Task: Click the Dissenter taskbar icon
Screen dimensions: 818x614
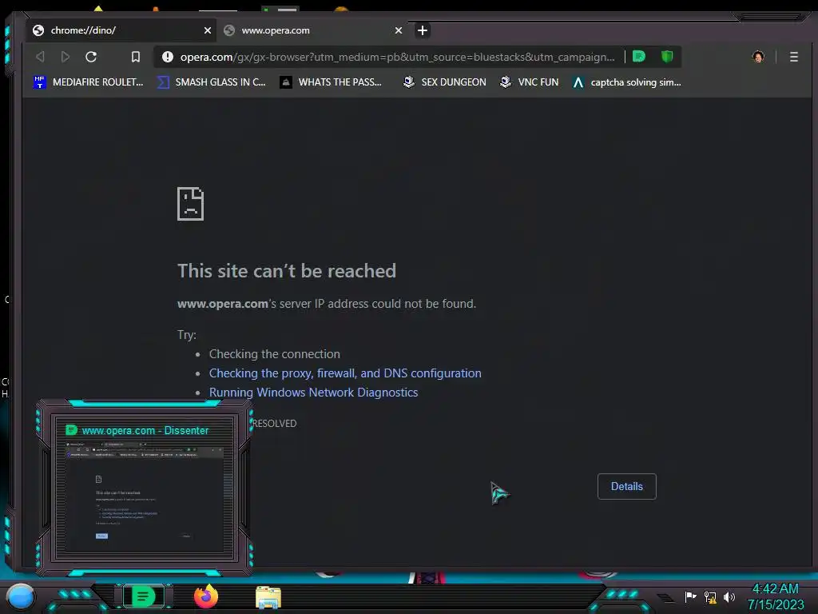Action: pos(144,596)
